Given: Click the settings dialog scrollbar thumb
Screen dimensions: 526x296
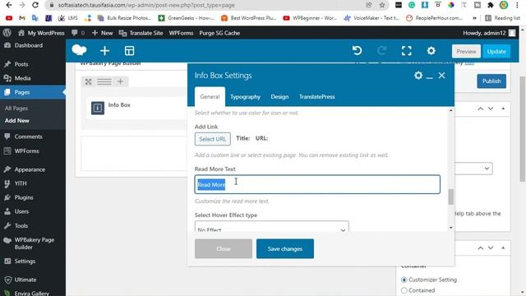Looking at the screenshot, I should (451, 197).
